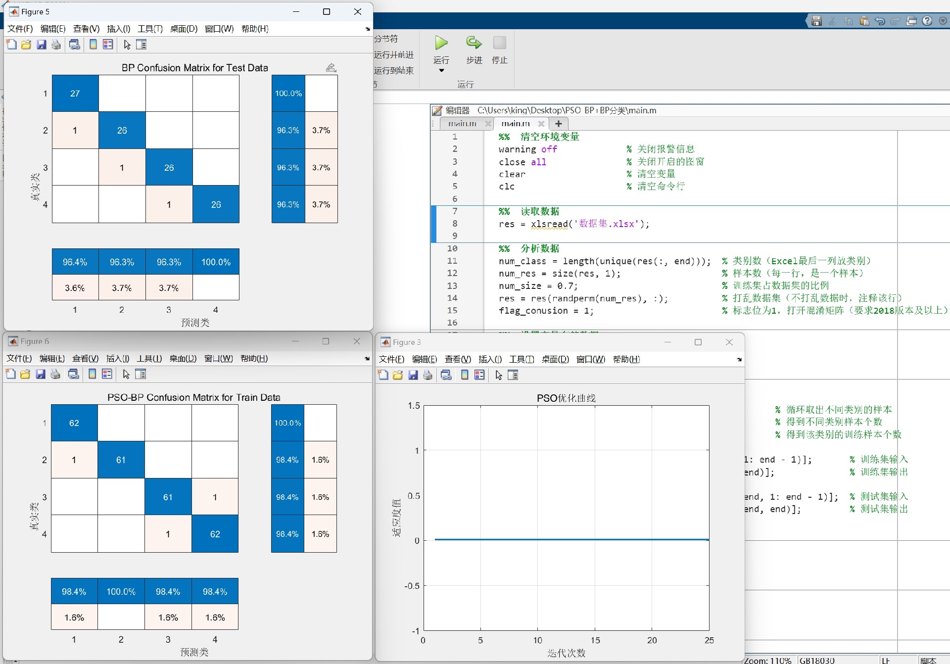Screen dimensions: 950x664
Task: Click the Print Figure icon in Figure 3
Action: [x=428, y=375]
